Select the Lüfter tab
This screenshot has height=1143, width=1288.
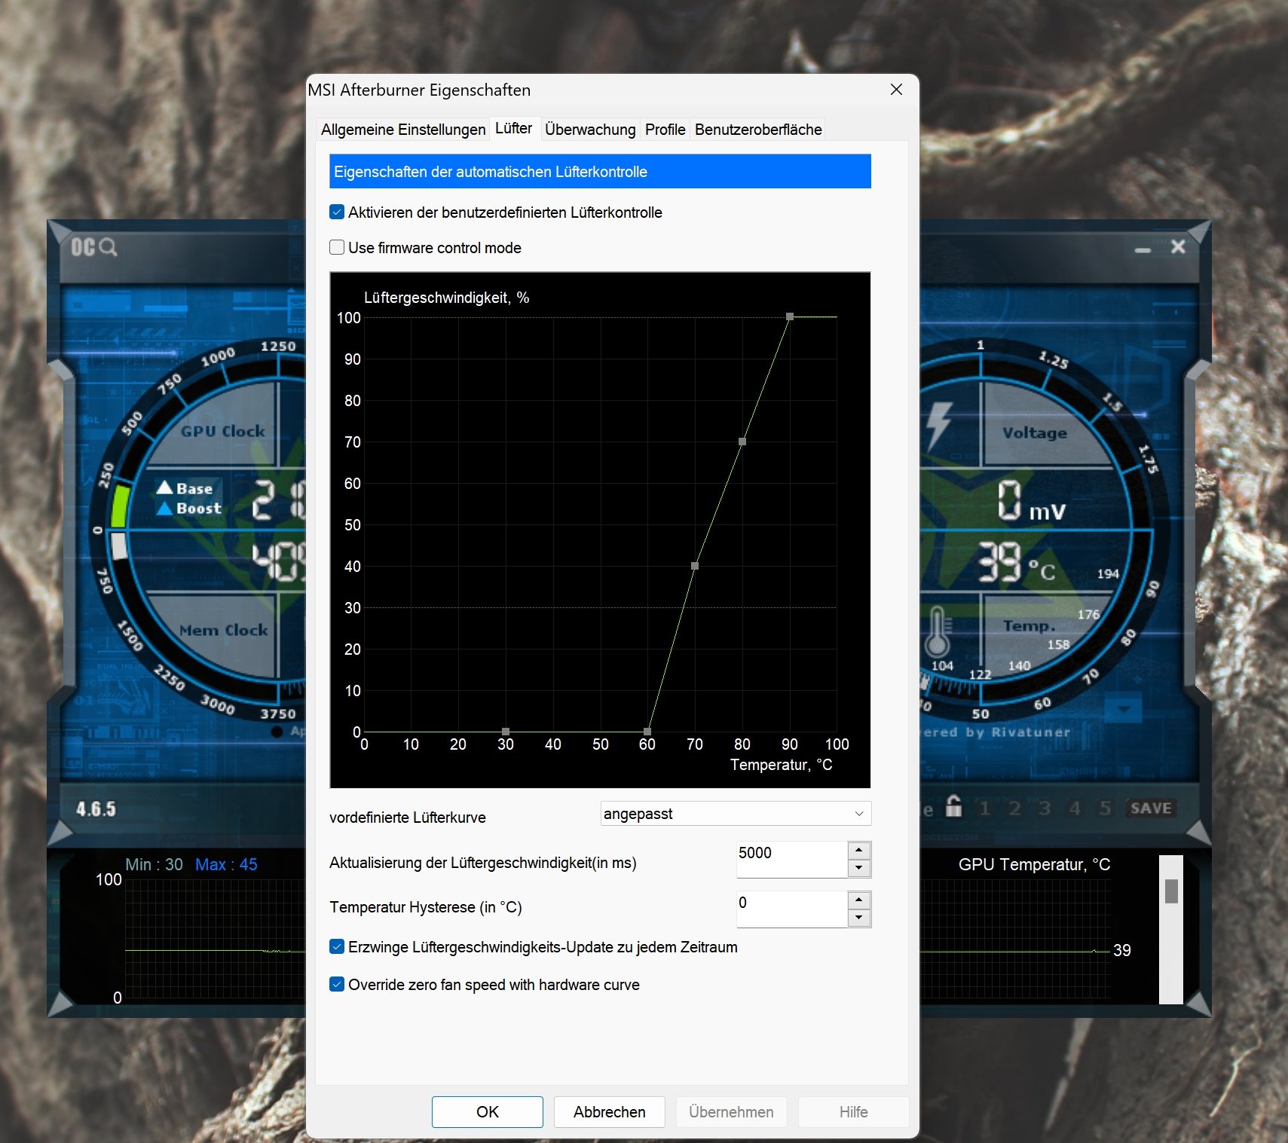[x=513, y=128]
